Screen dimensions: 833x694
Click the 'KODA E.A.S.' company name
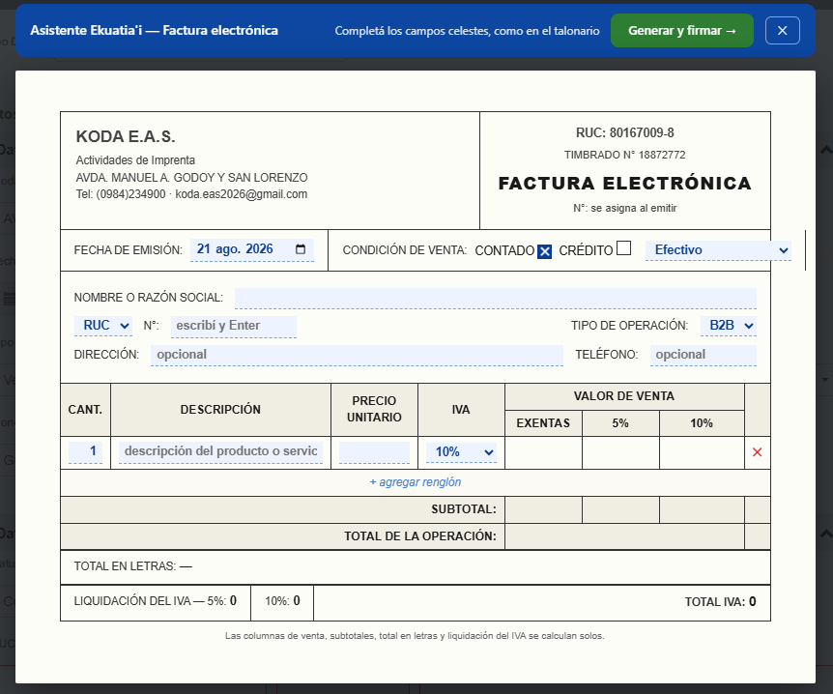coord(126,136)
